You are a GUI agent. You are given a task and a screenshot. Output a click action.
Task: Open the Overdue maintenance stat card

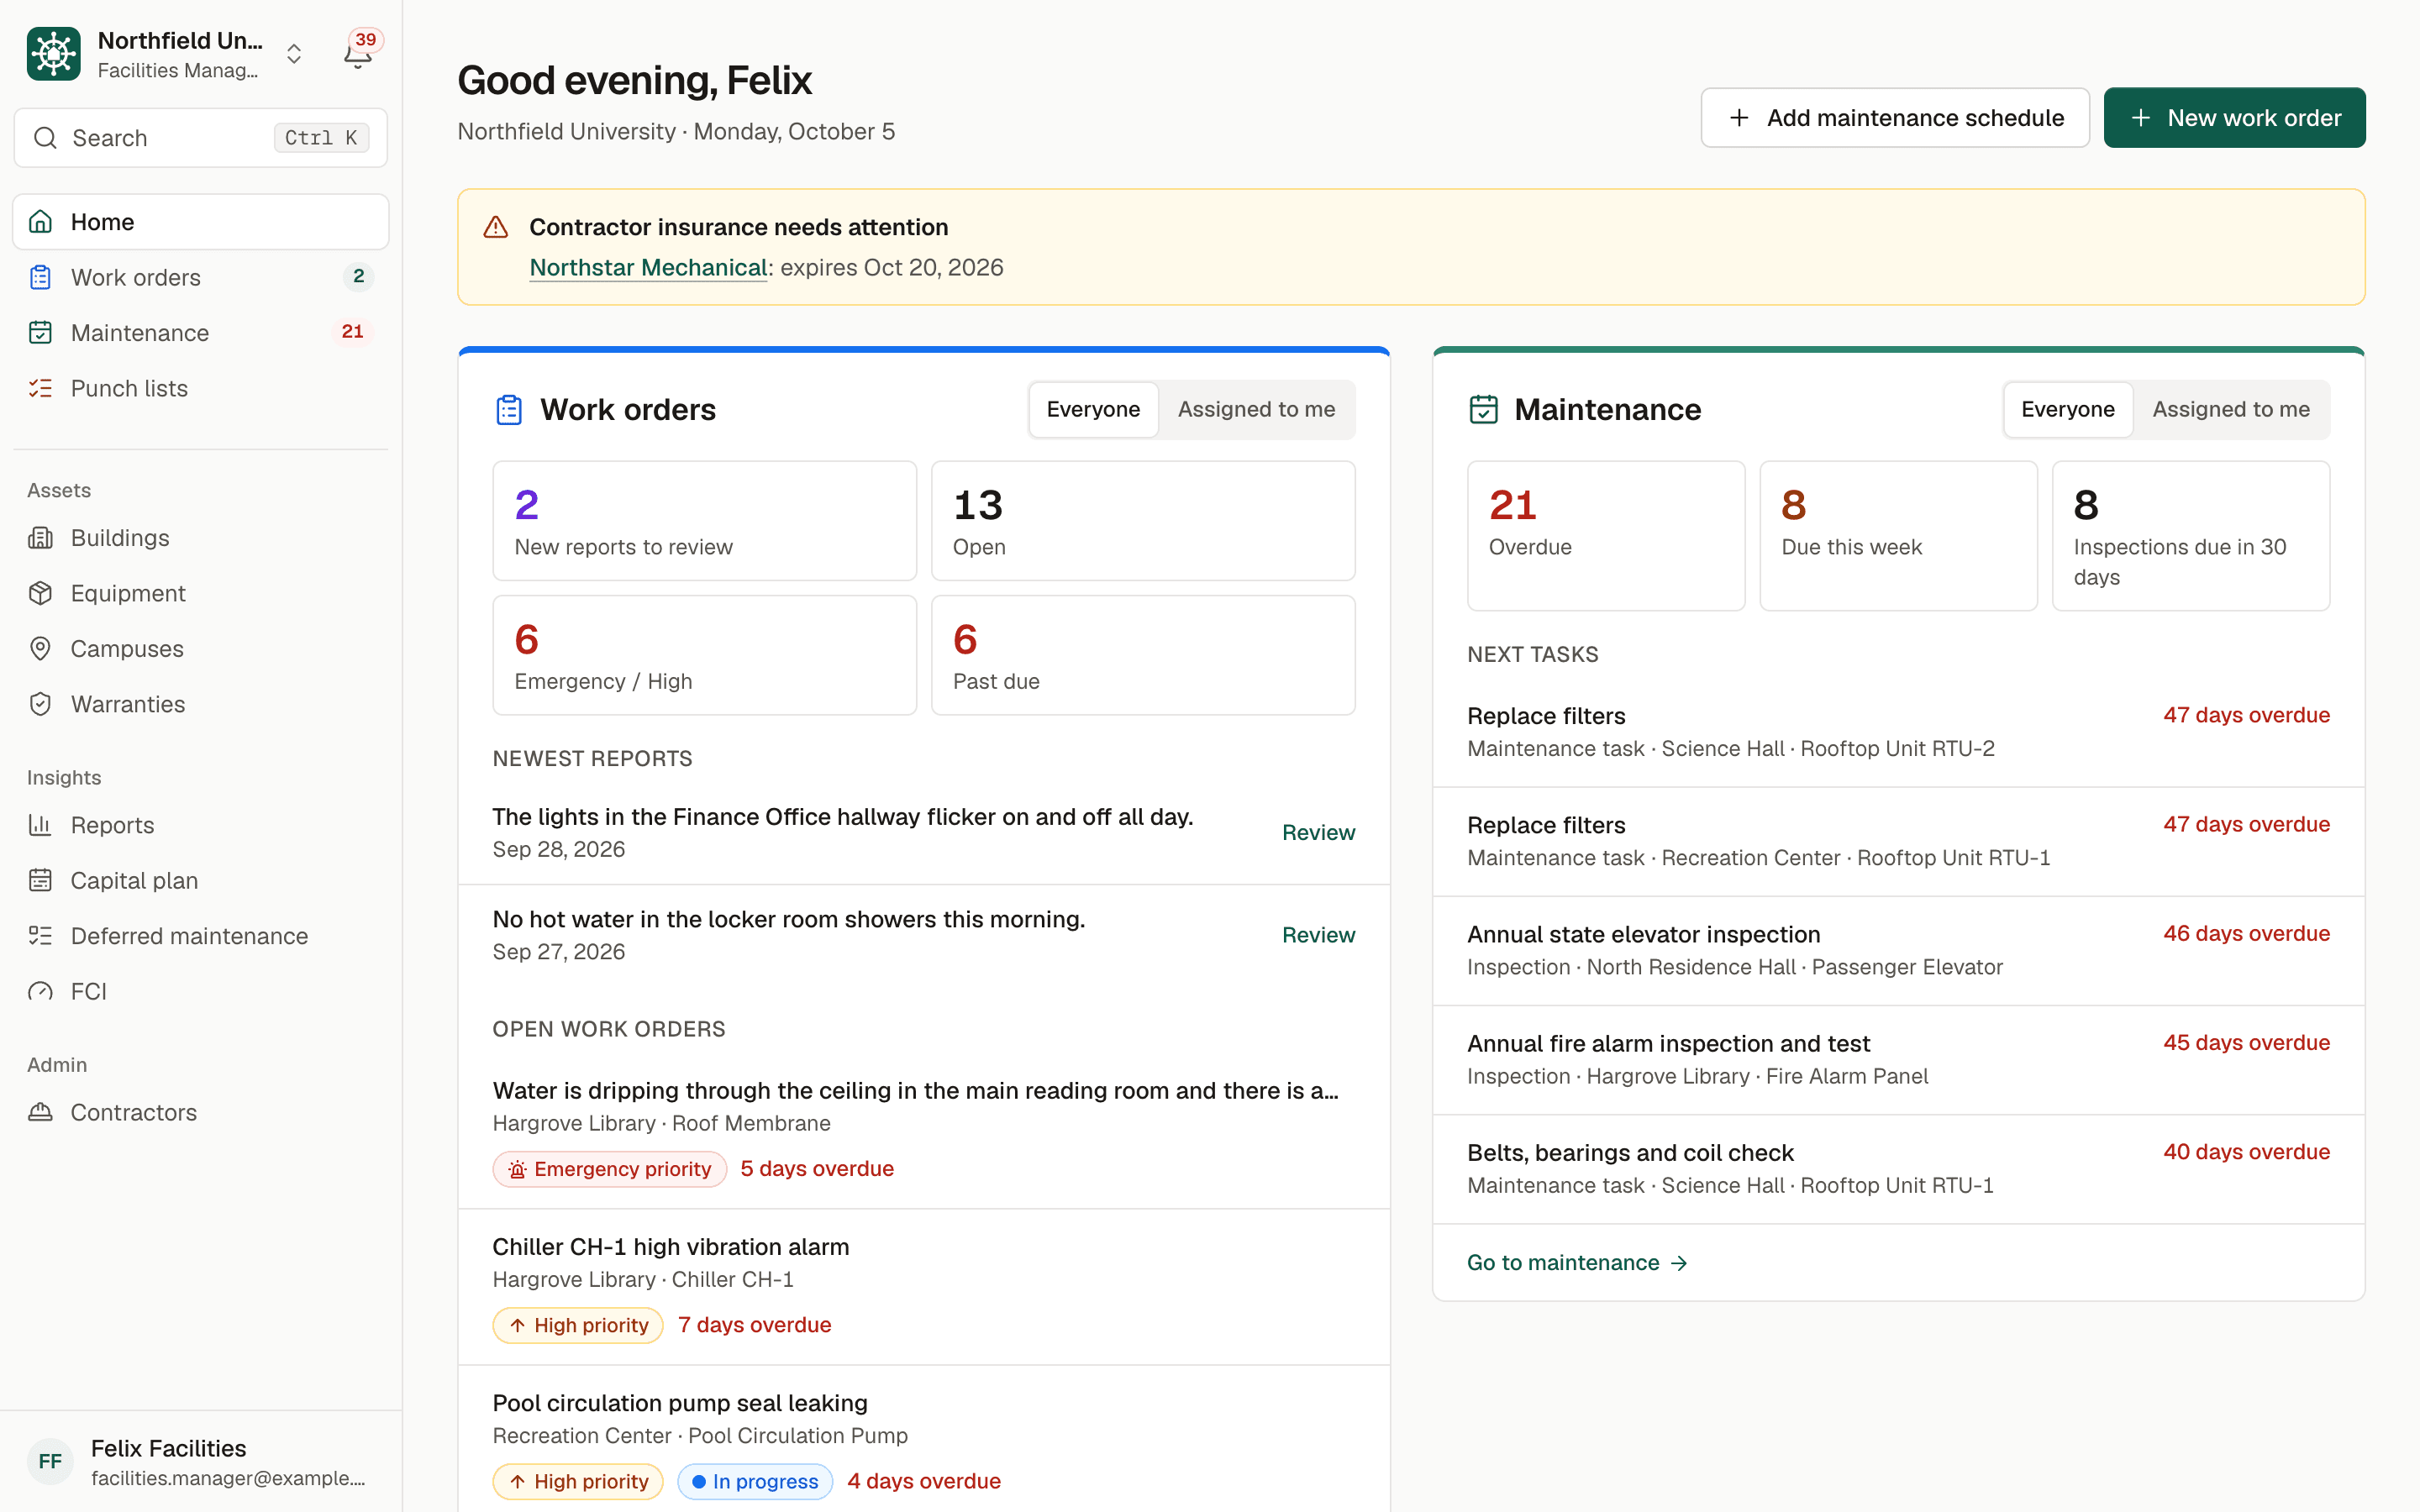(1606, 536)
